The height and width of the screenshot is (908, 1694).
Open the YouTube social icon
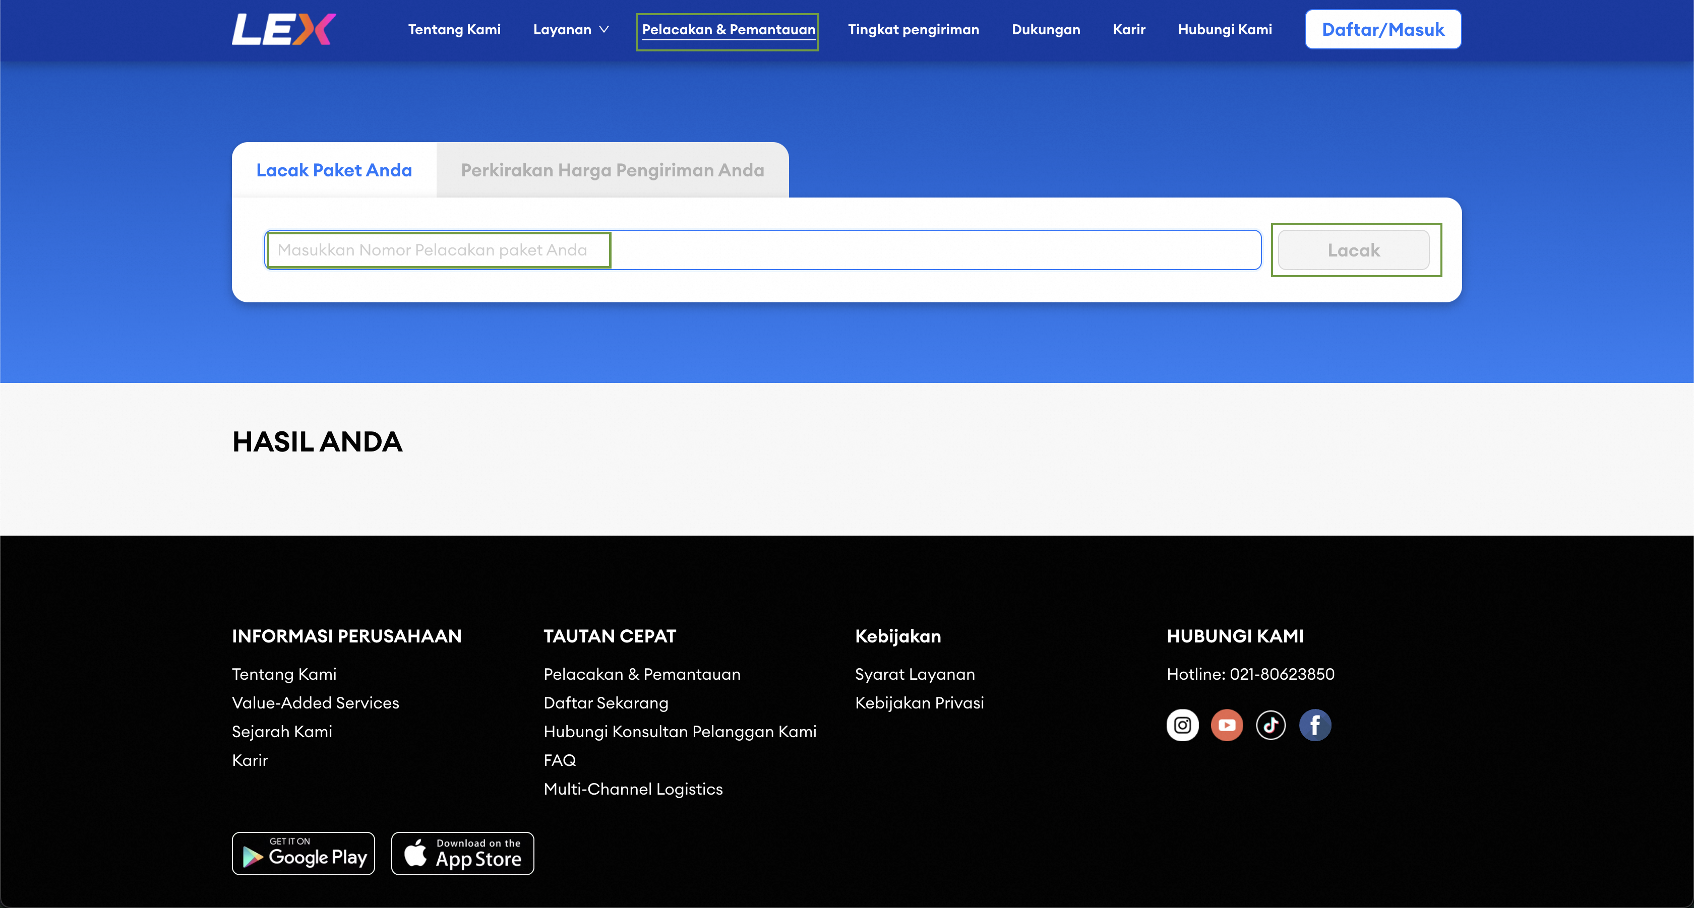[1227, 725]
